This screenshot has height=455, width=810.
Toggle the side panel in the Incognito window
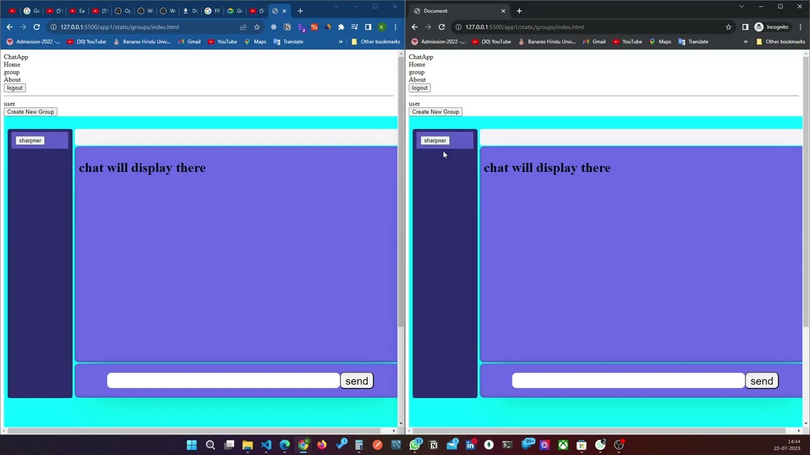click(x=745, y=27)
